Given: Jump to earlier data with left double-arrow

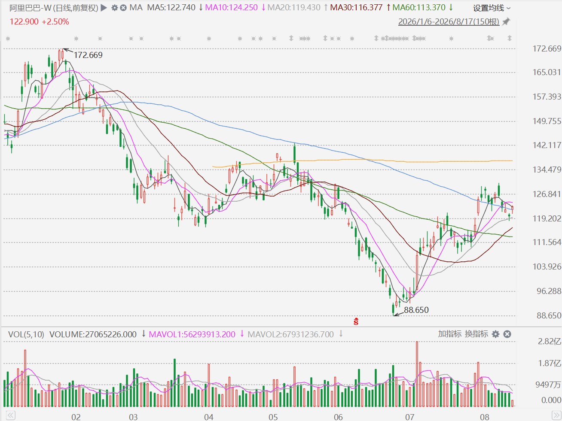Looking at the screenshot, I should 10,415.
